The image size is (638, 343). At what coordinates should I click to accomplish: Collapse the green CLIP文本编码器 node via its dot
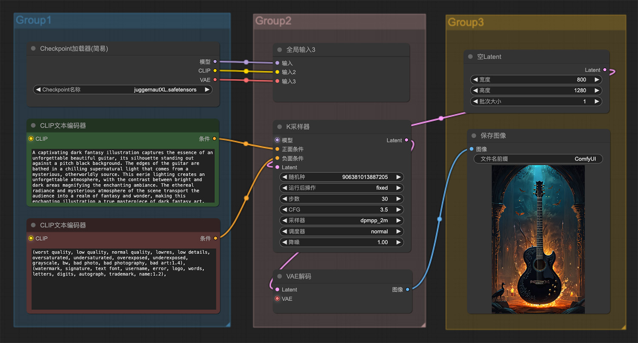[33, 126]
